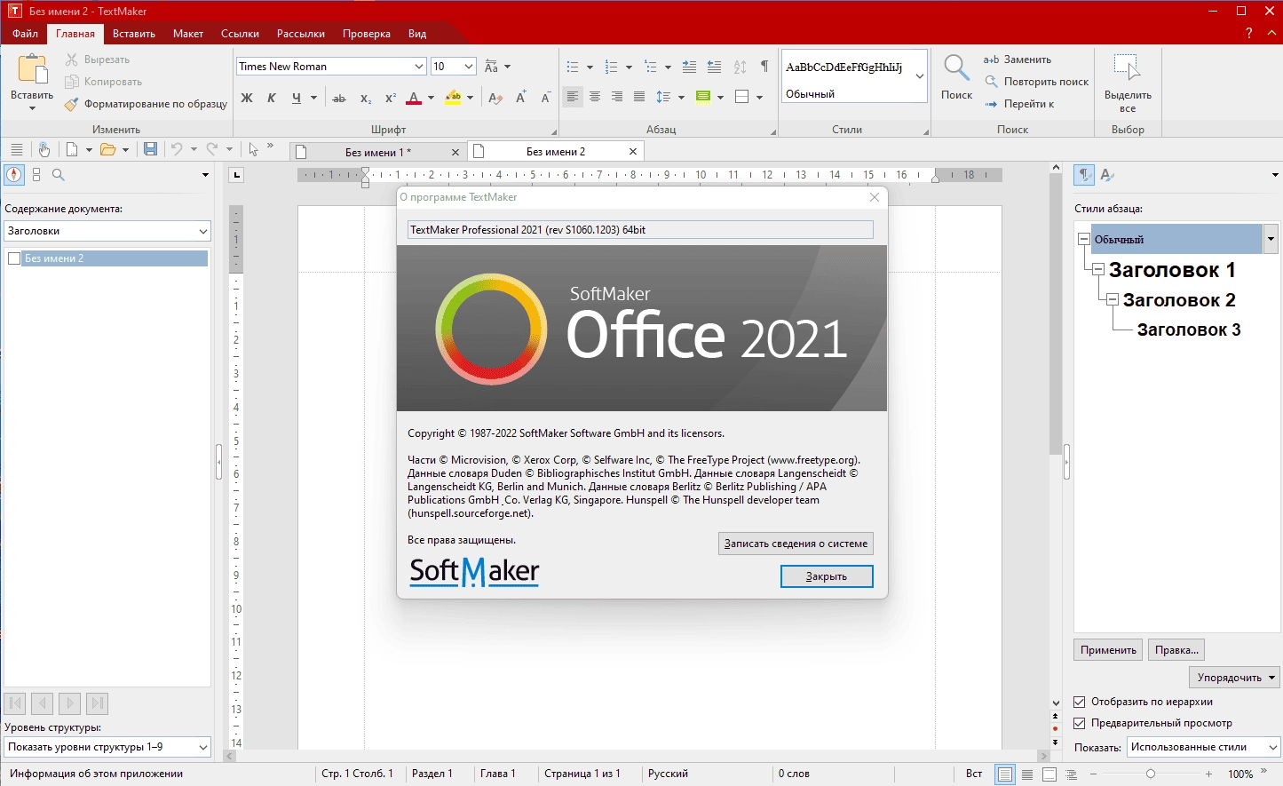Click Выделить все icon

(x=1128, y=68)
